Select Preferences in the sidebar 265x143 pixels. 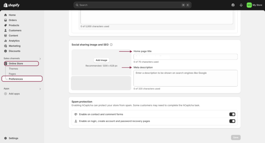[x=16, y=79]
